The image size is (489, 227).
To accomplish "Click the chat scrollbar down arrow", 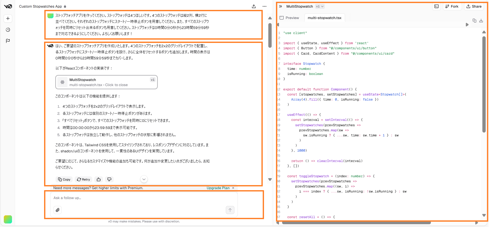I will 270,180.
